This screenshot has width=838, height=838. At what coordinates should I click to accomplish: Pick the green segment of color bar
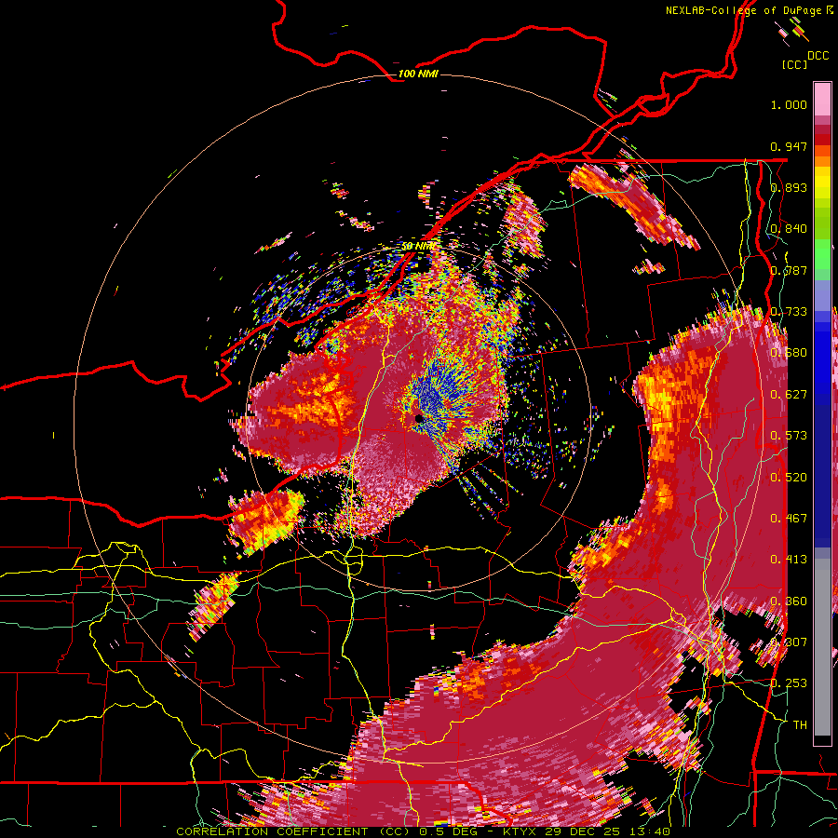(822, 254)
